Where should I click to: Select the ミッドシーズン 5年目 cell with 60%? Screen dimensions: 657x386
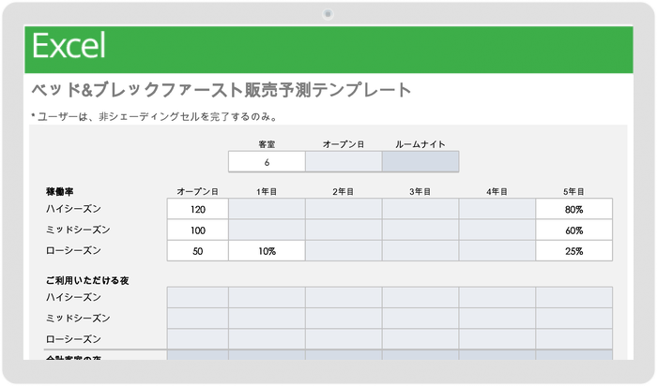(x=573, y=230)
